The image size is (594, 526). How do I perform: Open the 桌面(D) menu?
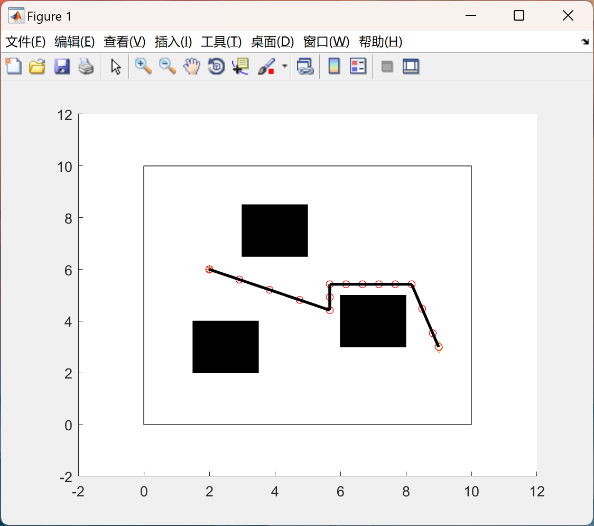pyautogui.click(x=272, y=42)
